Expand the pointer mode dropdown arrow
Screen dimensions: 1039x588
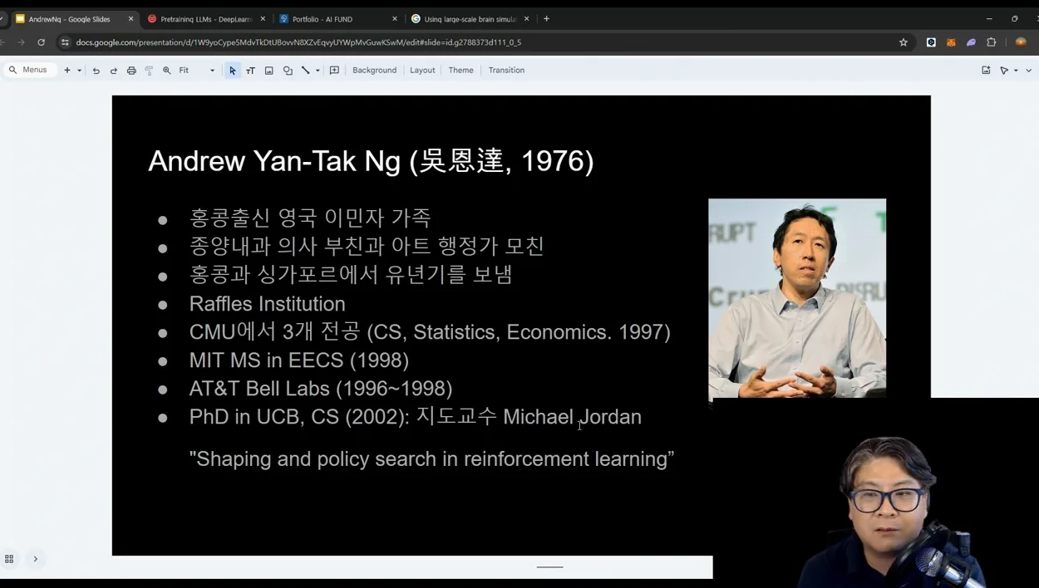(x=1016, y=71)
